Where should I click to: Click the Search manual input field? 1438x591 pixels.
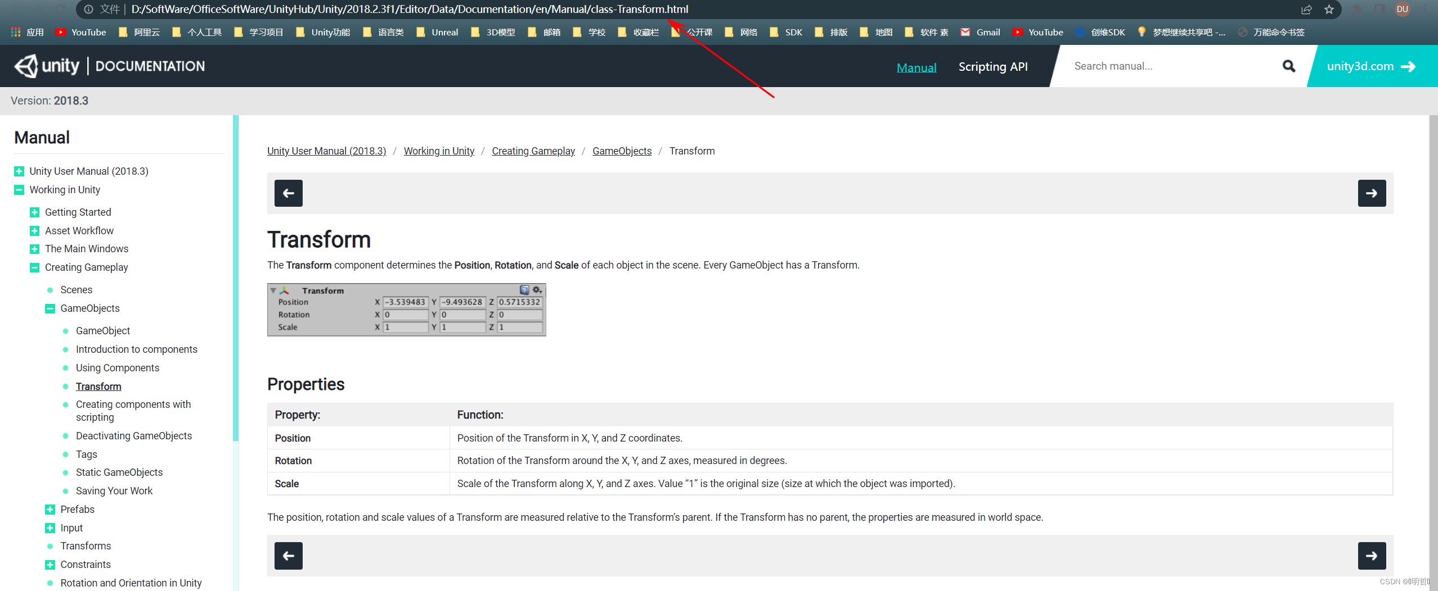[x=1170, y=66]
